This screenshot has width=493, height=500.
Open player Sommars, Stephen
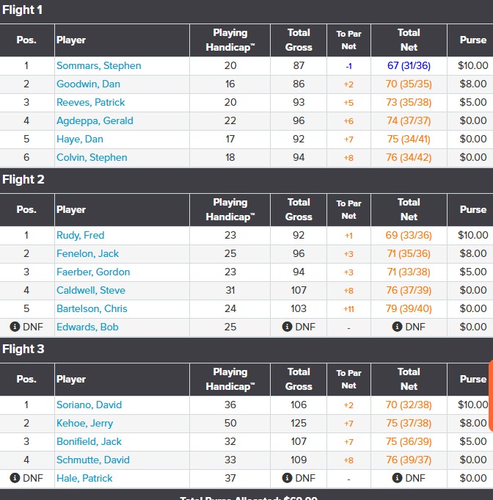98,65
